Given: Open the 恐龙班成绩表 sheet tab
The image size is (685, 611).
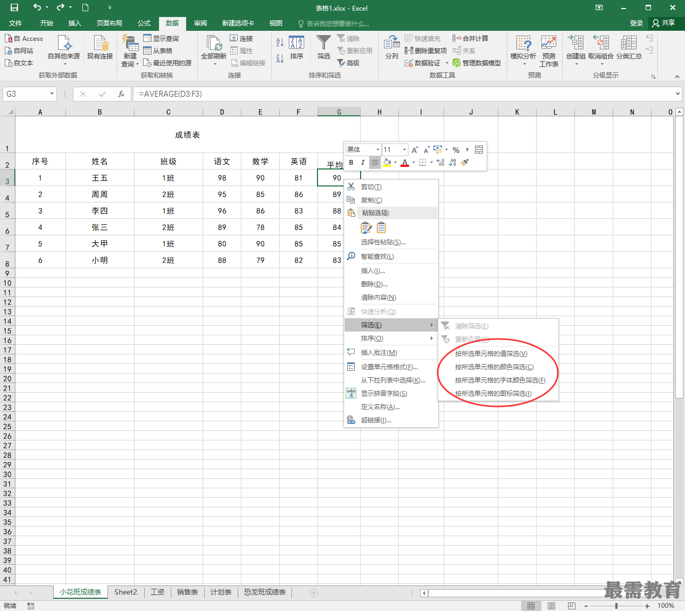Looking at the screenshot, I should (x=265, y=592).
